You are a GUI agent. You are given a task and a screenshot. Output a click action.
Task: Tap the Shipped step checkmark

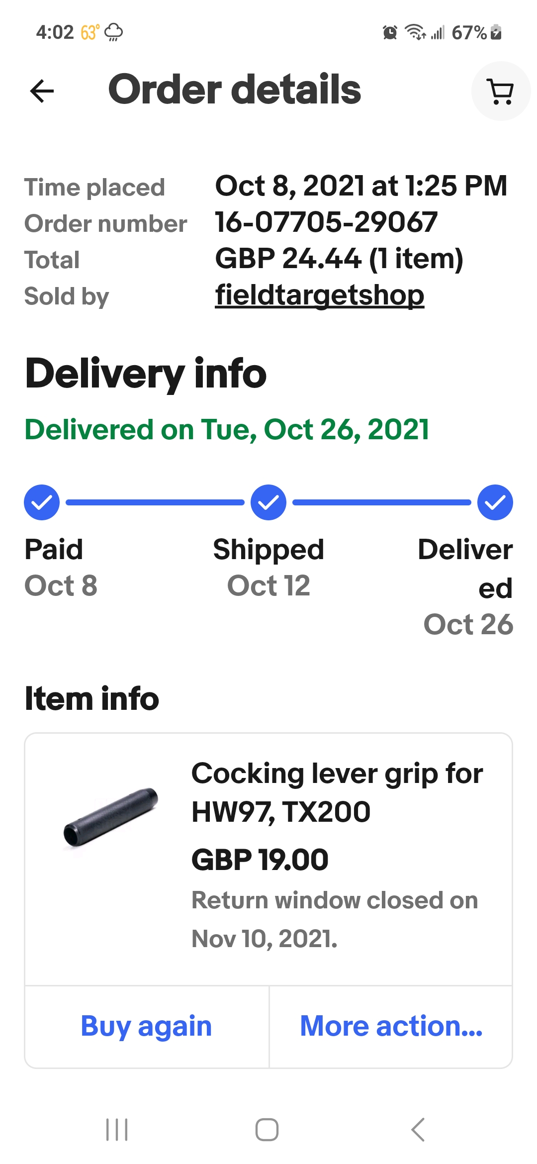(x=268, y=502)
